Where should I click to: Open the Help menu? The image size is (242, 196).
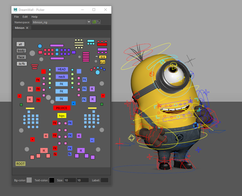point(34,17)
